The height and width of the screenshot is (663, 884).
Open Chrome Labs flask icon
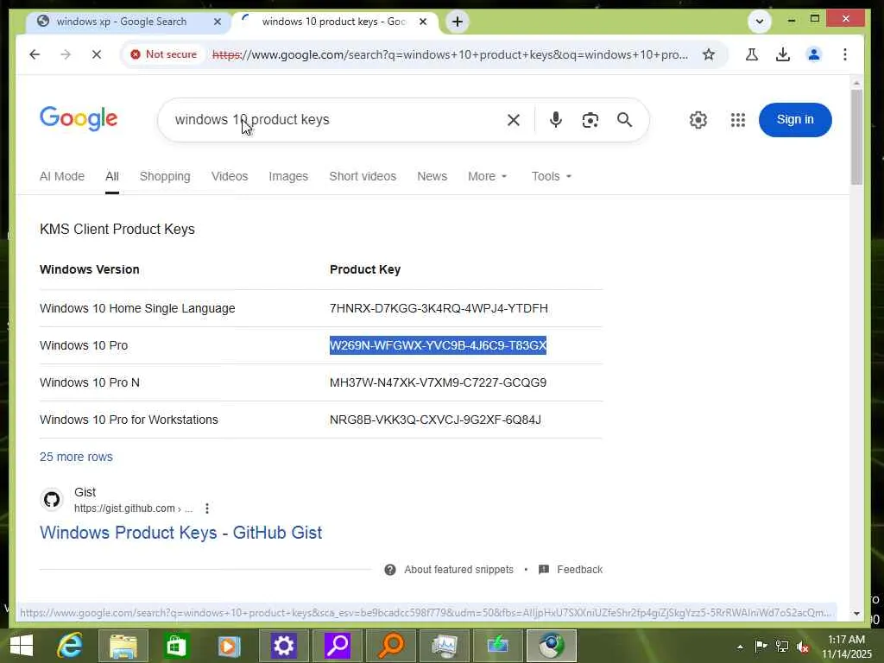coord(752,54)
